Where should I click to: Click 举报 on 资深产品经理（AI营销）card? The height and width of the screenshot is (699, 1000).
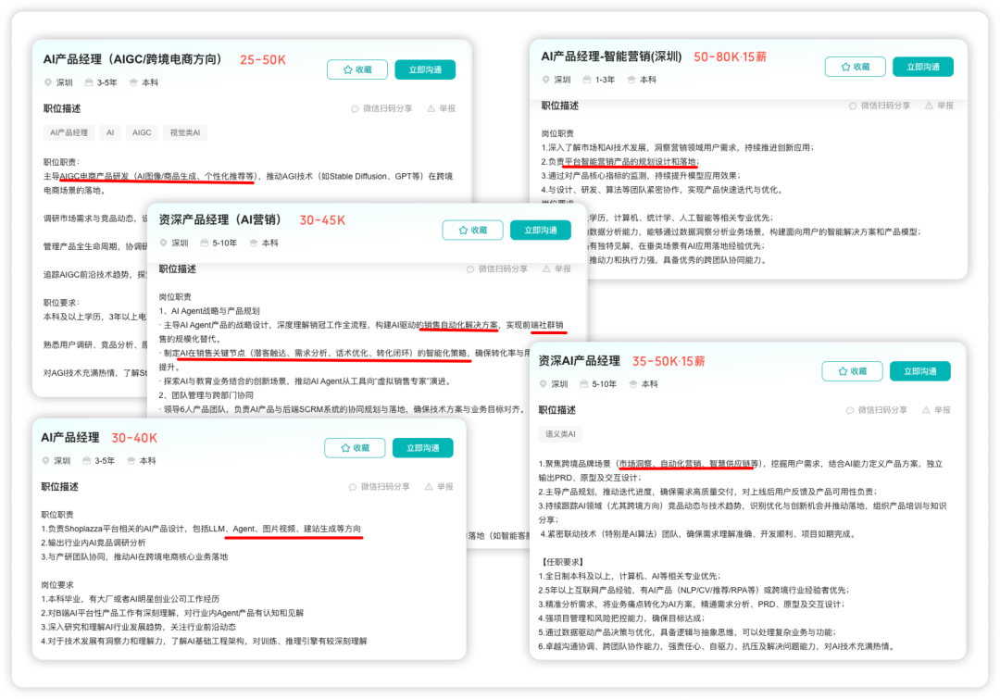(556, 269)
